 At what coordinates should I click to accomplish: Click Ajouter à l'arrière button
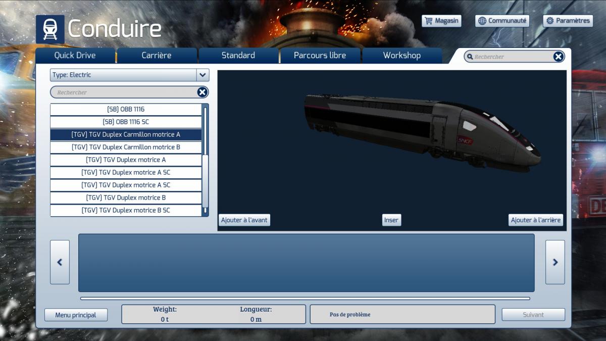tap(535, 220)
